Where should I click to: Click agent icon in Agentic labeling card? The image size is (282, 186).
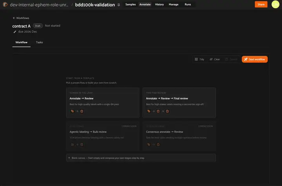72,144
